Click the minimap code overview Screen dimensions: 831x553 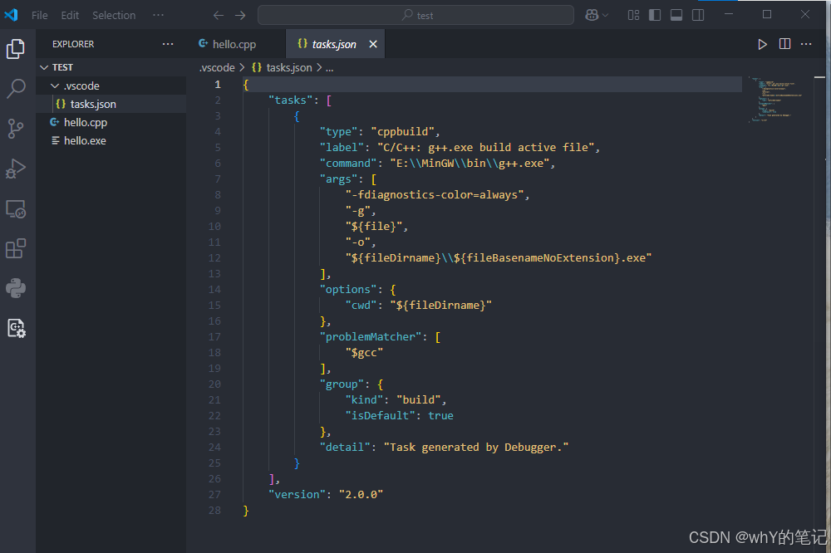[x=776, y=99]
